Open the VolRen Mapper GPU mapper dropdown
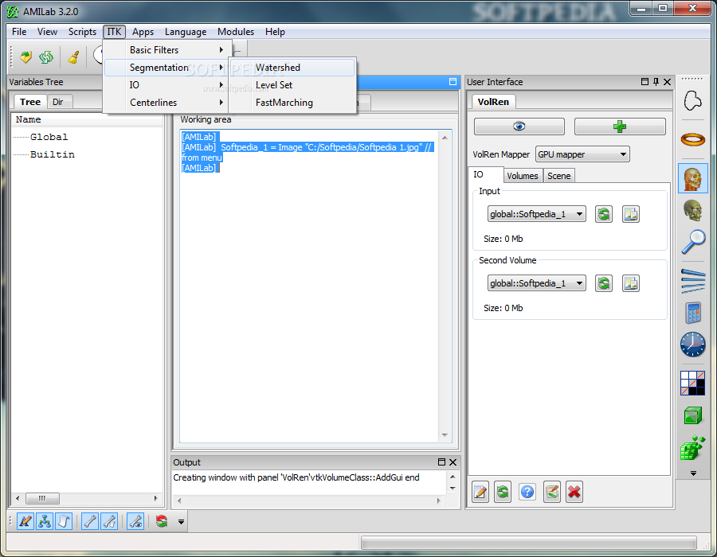This screenshot has width=717, height=557. click(582, 154)
